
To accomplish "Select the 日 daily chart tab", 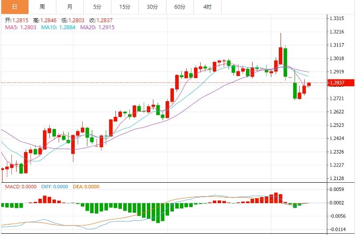I will [14, 7].
